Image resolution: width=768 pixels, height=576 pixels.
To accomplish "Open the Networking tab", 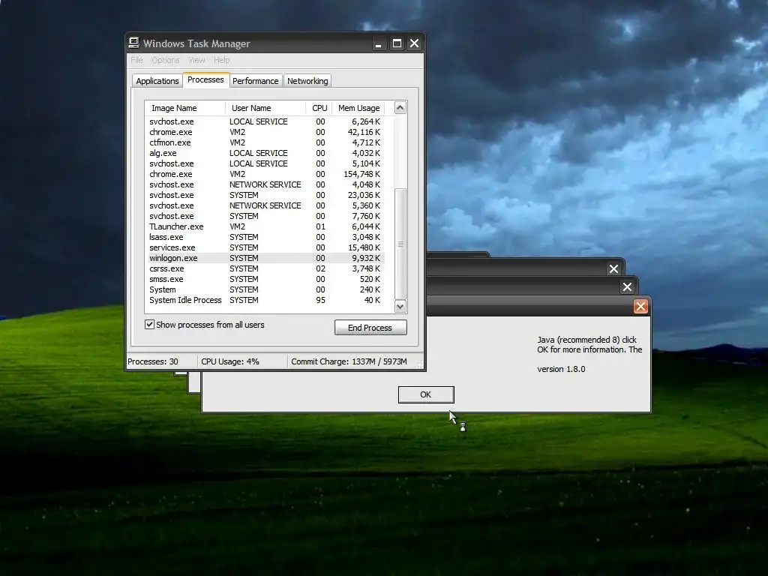I will pos(307,81).
